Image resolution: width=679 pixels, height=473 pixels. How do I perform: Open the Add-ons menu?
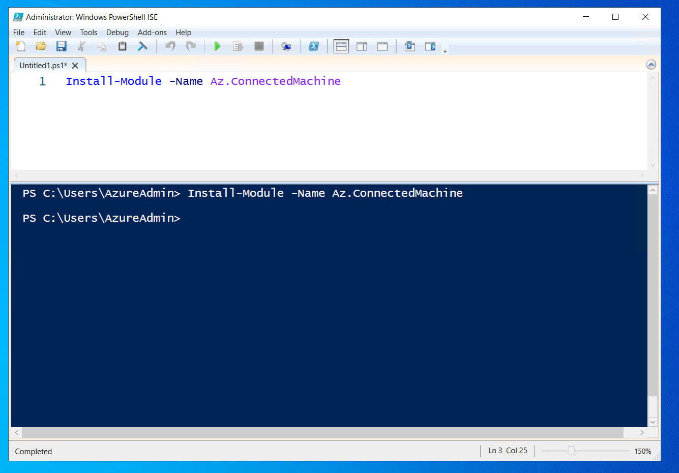(152, 32)
